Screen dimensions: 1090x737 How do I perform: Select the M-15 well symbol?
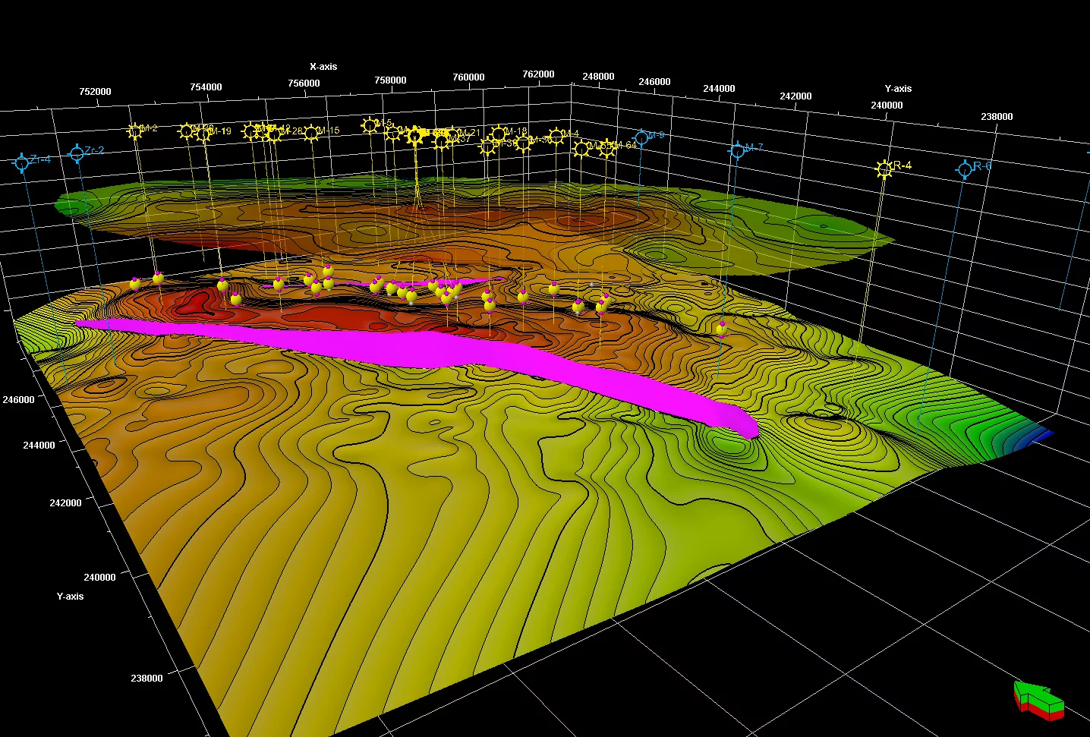pos(311,133)
